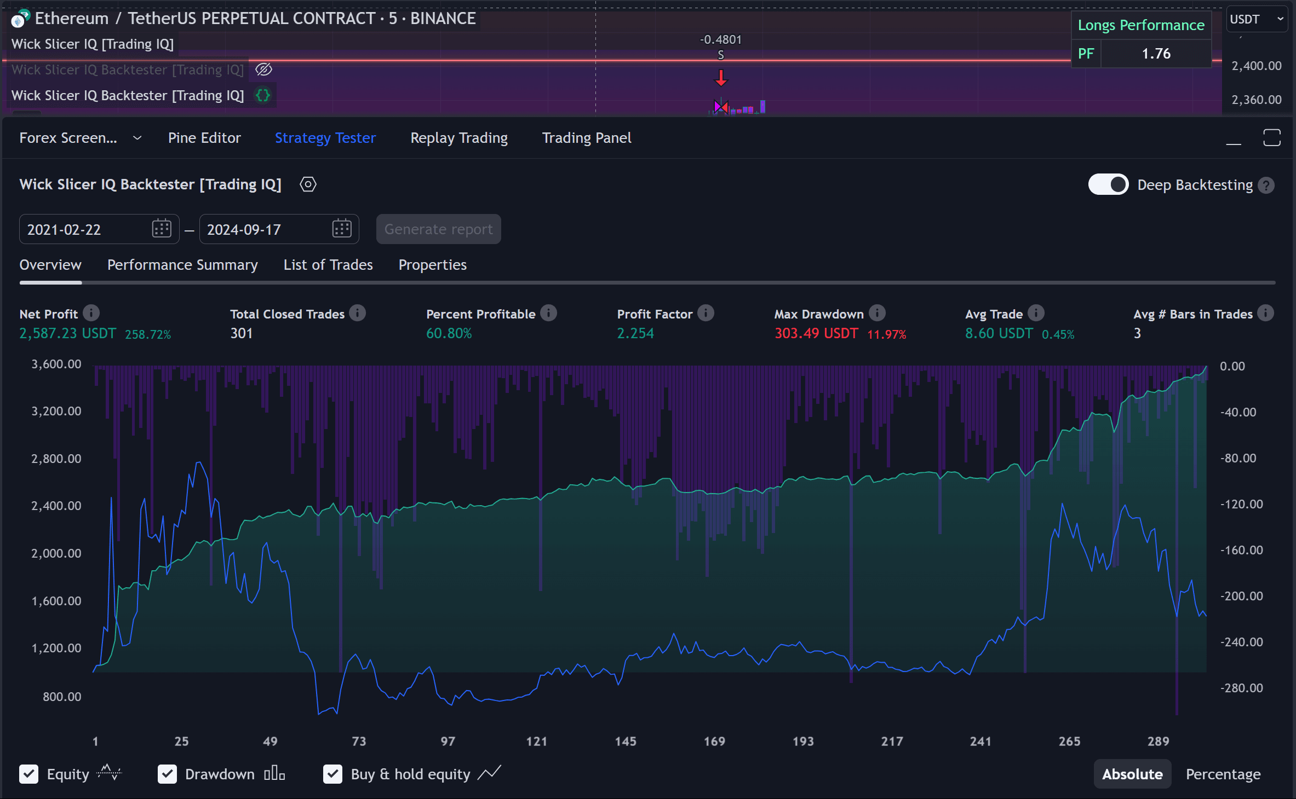
Task: Click the Avg Trade value 8.60 USDT
Action: [x=999, y=333]
